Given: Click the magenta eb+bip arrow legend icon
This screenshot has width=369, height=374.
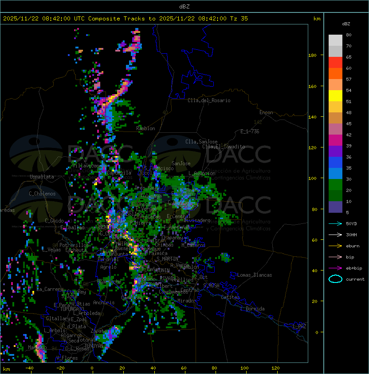Looking at the screenshot, I should [335, 268].
